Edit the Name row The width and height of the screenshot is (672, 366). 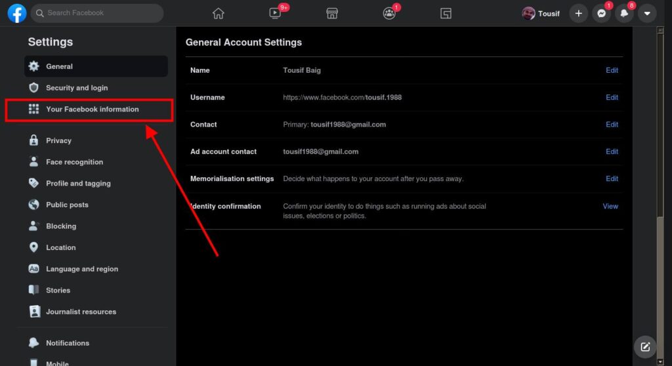click(x=612, y=70)
